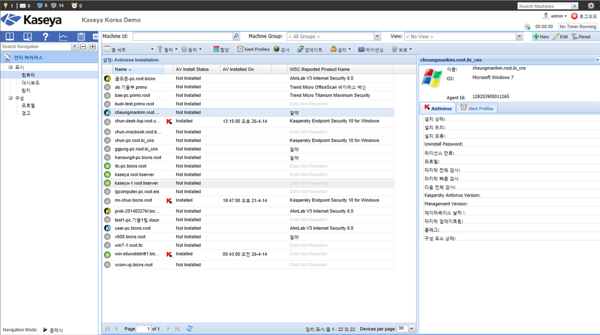
Task: Select row chun-desk-top.root machine
Action: pyautogui.click(x=248, y=122)
